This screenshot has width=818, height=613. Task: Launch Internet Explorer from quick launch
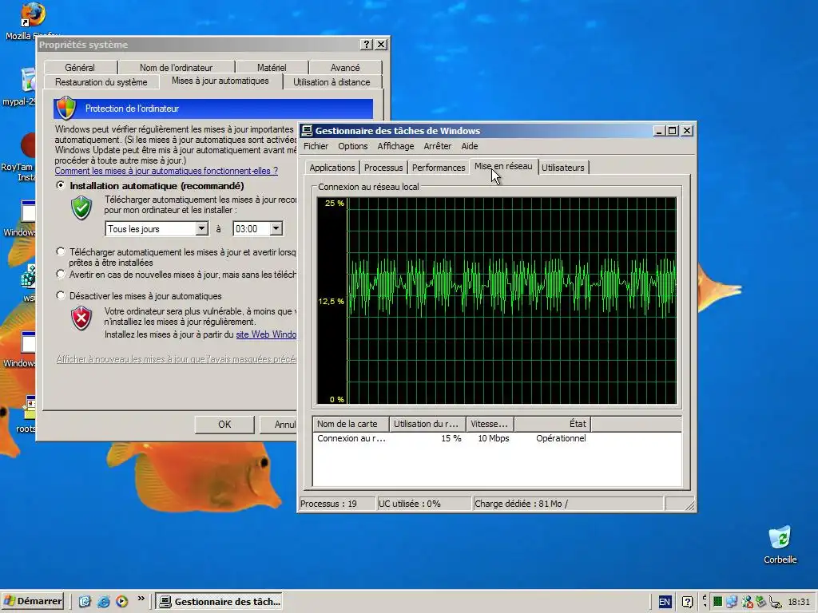103,602
